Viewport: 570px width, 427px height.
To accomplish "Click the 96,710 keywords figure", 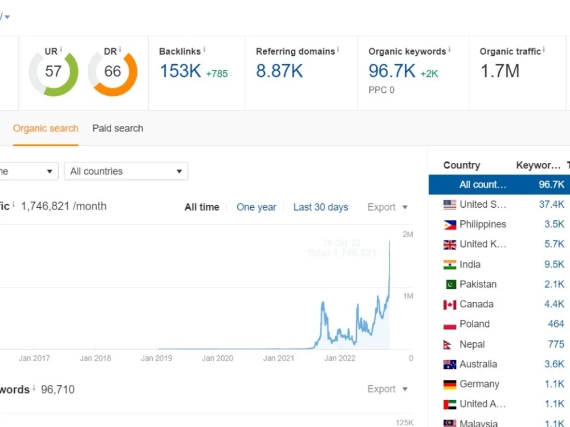I will [58, 389].
